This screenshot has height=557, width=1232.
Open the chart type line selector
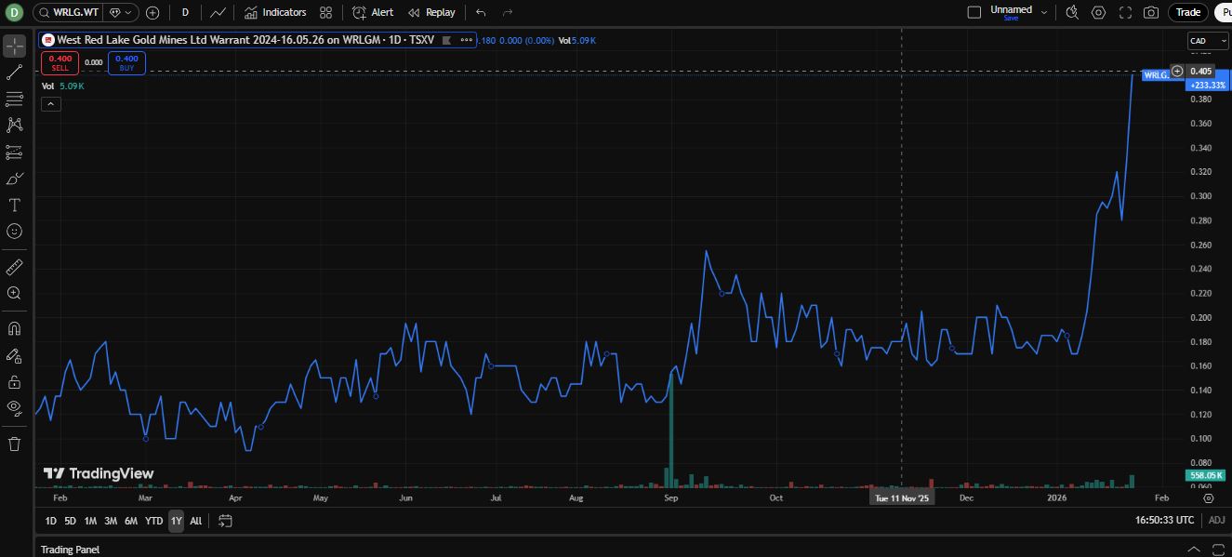(x=218, y=12)
